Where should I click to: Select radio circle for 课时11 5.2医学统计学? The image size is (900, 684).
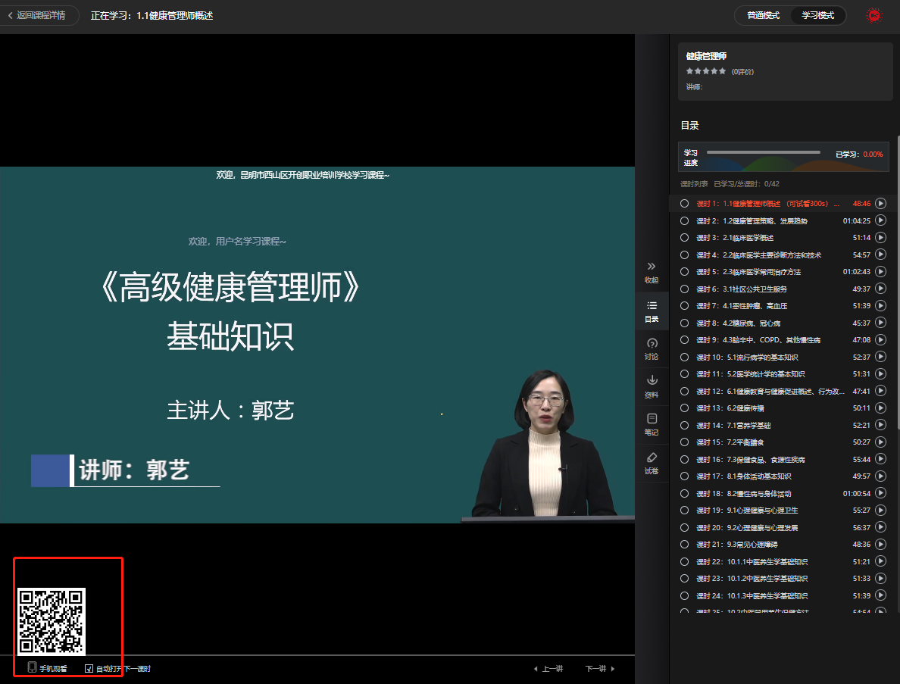pyautogui.click(x=684, y=374)
